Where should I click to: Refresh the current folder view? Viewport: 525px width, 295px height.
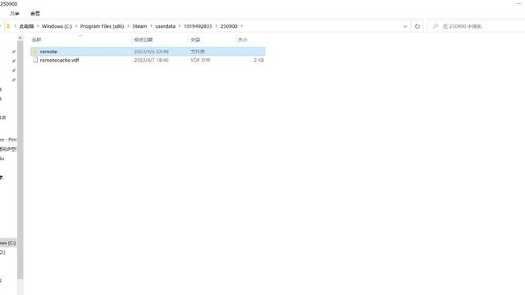pyautogui.click(x=418, y=26)
